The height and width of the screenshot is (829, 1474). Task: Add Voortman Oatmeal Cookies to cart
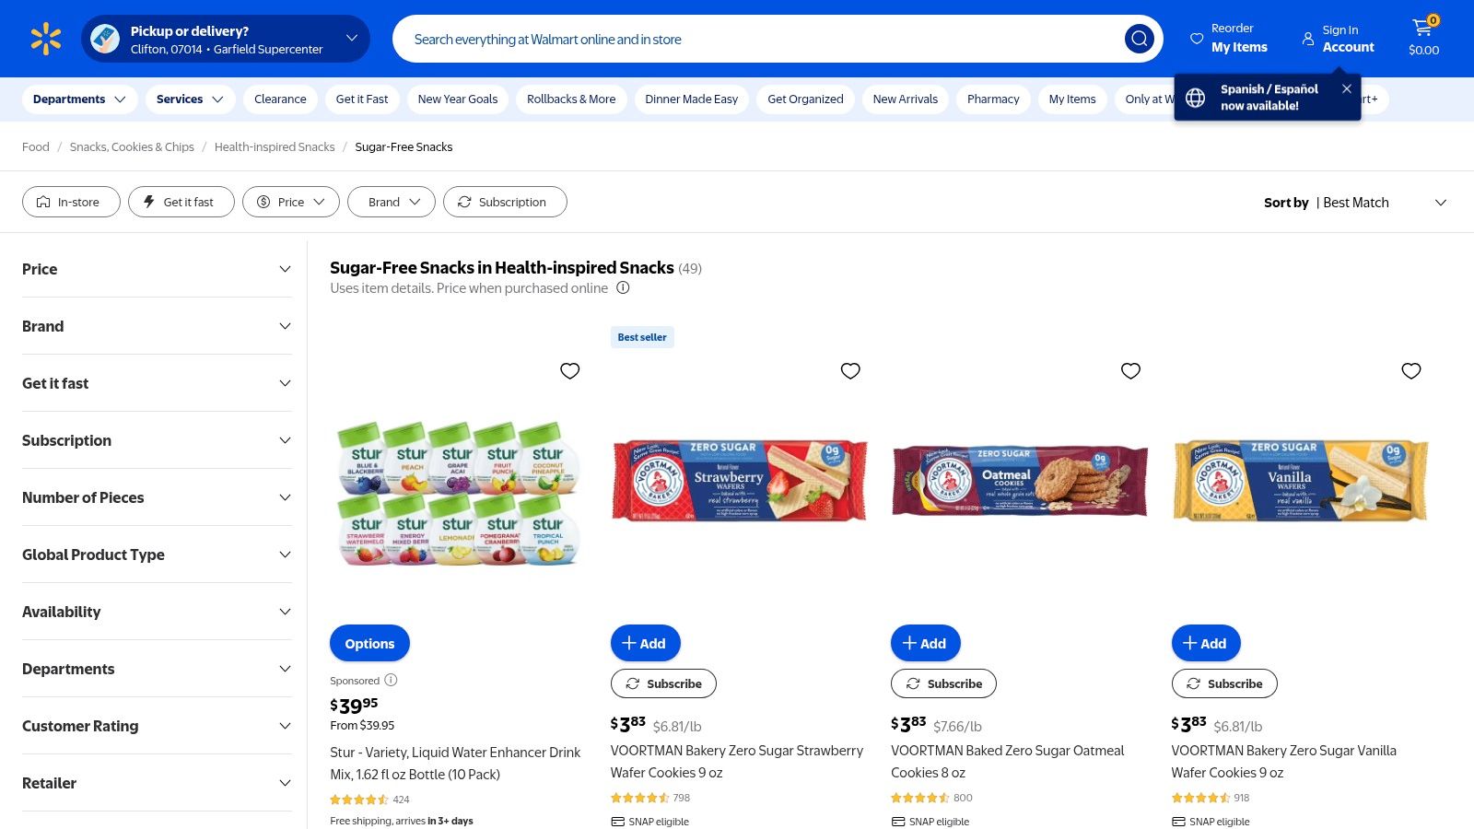[x=925, y=643]
